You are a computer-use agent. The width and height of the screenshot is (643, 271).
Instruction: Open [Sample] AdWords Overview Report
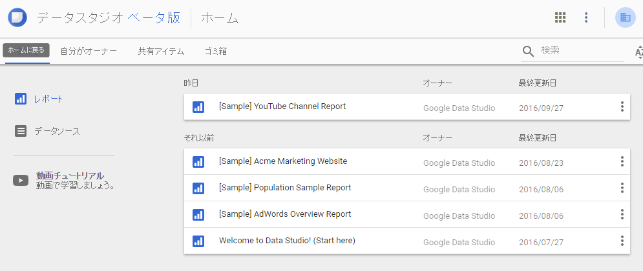tap(285, 214)
